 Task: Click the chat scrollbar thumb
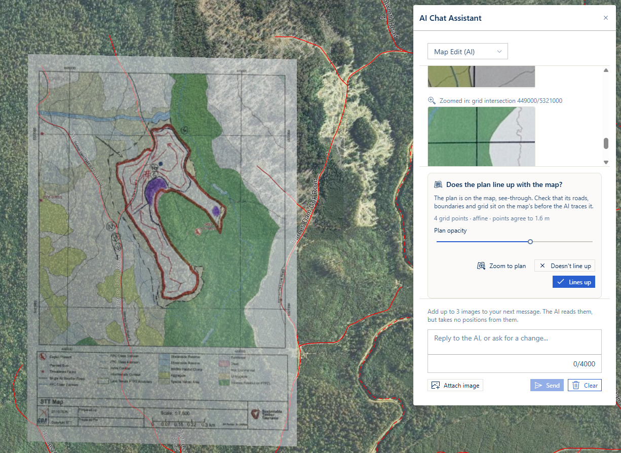pos(606,143)
